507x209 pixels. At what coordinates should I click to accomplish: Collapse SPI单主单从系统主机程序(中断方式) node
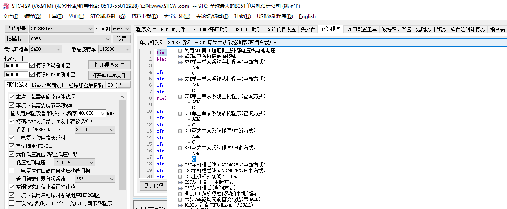coord(180,62)
